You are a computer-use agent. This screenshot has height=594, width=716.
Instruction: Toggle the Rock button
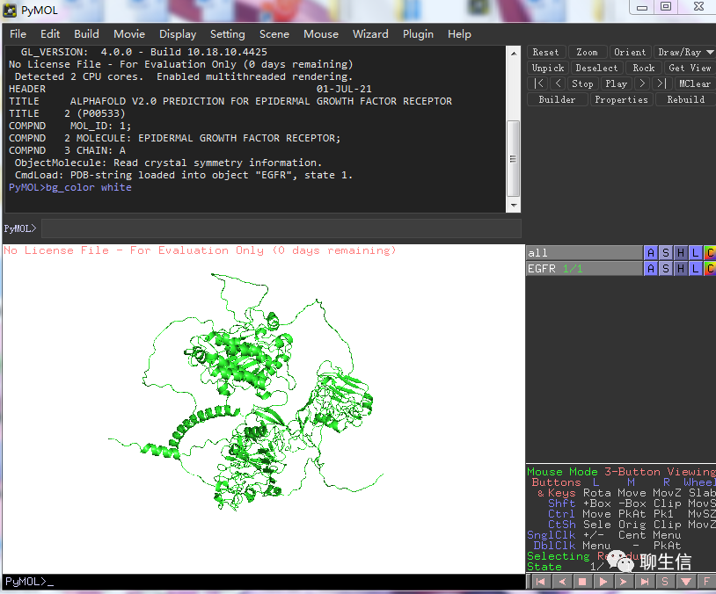(643, 68)
